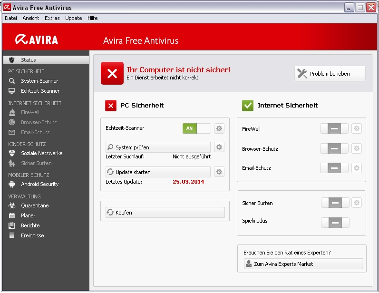
Task: Open Ereignisse label in sidebar
Action: tap(32, 235)
